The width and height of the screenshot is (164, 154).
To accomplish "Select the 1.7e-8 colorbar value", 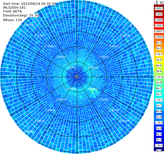I will (159, 123).
